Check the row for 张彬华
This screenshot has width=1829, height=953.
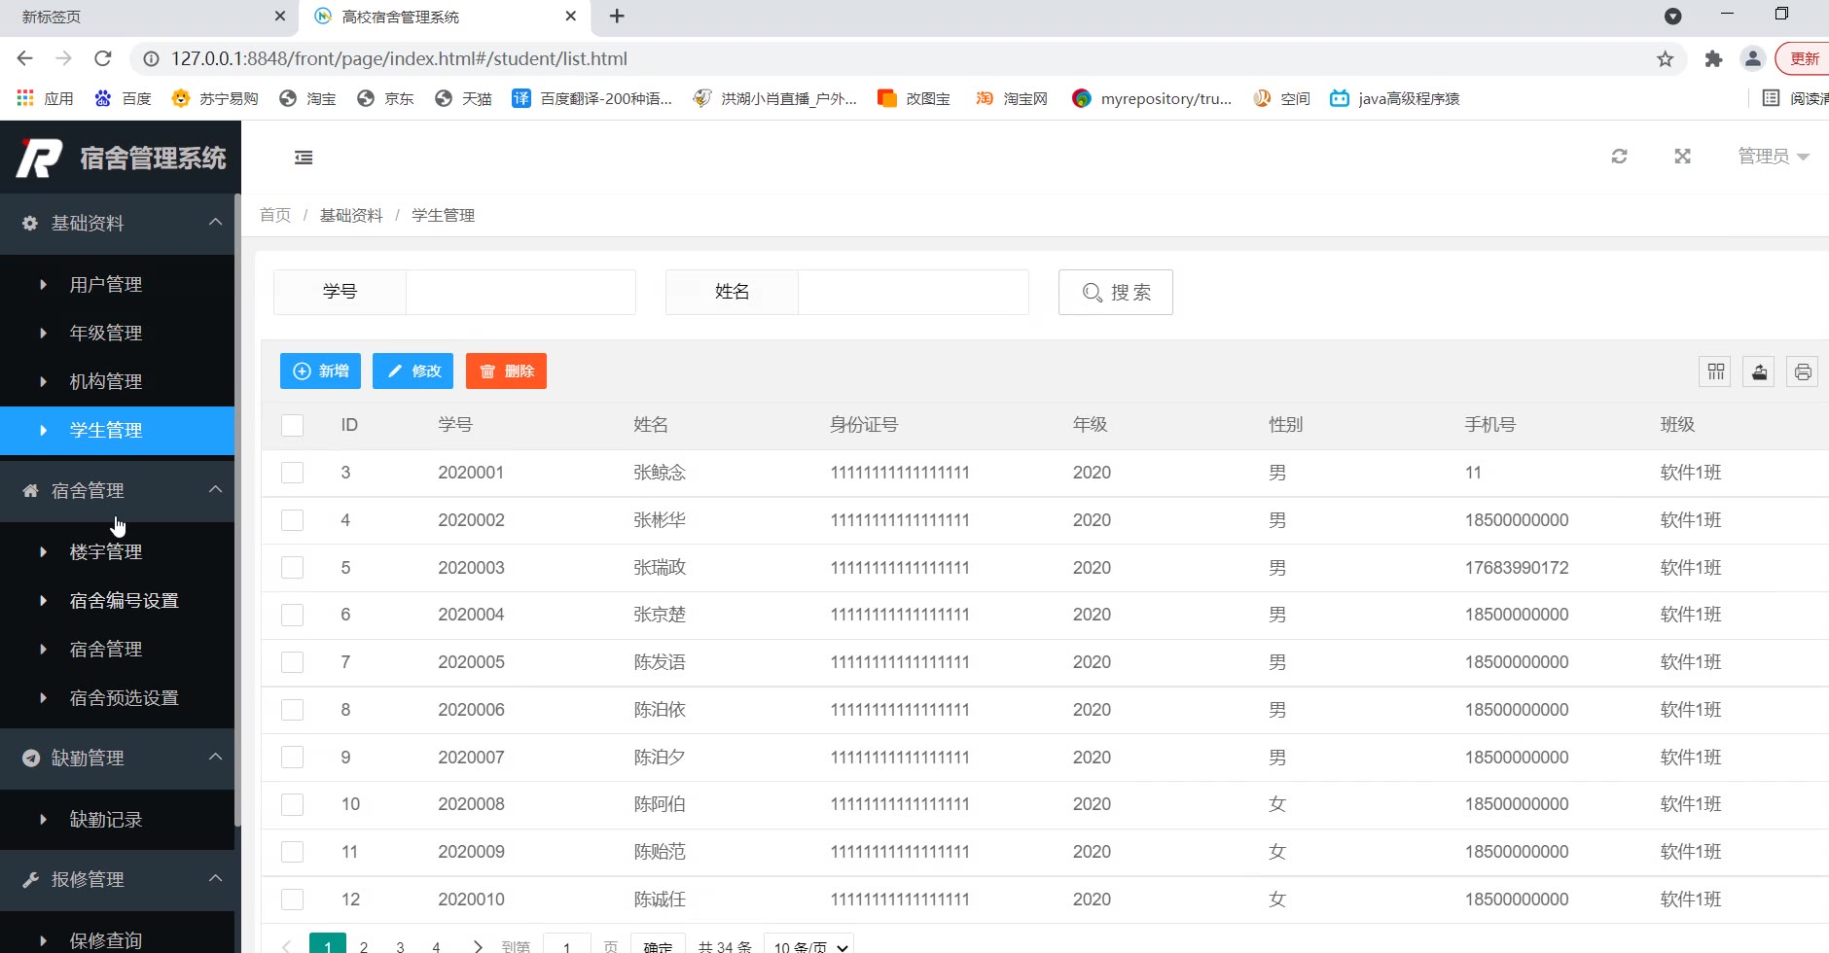[x=292, y=520]
